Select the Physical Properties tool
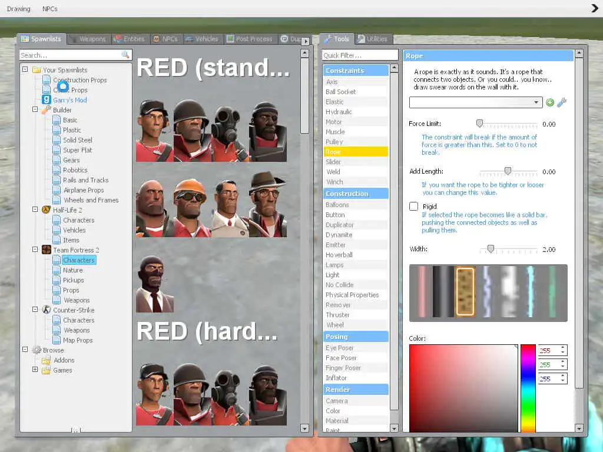The image size is (603, 452). point(356,295)
